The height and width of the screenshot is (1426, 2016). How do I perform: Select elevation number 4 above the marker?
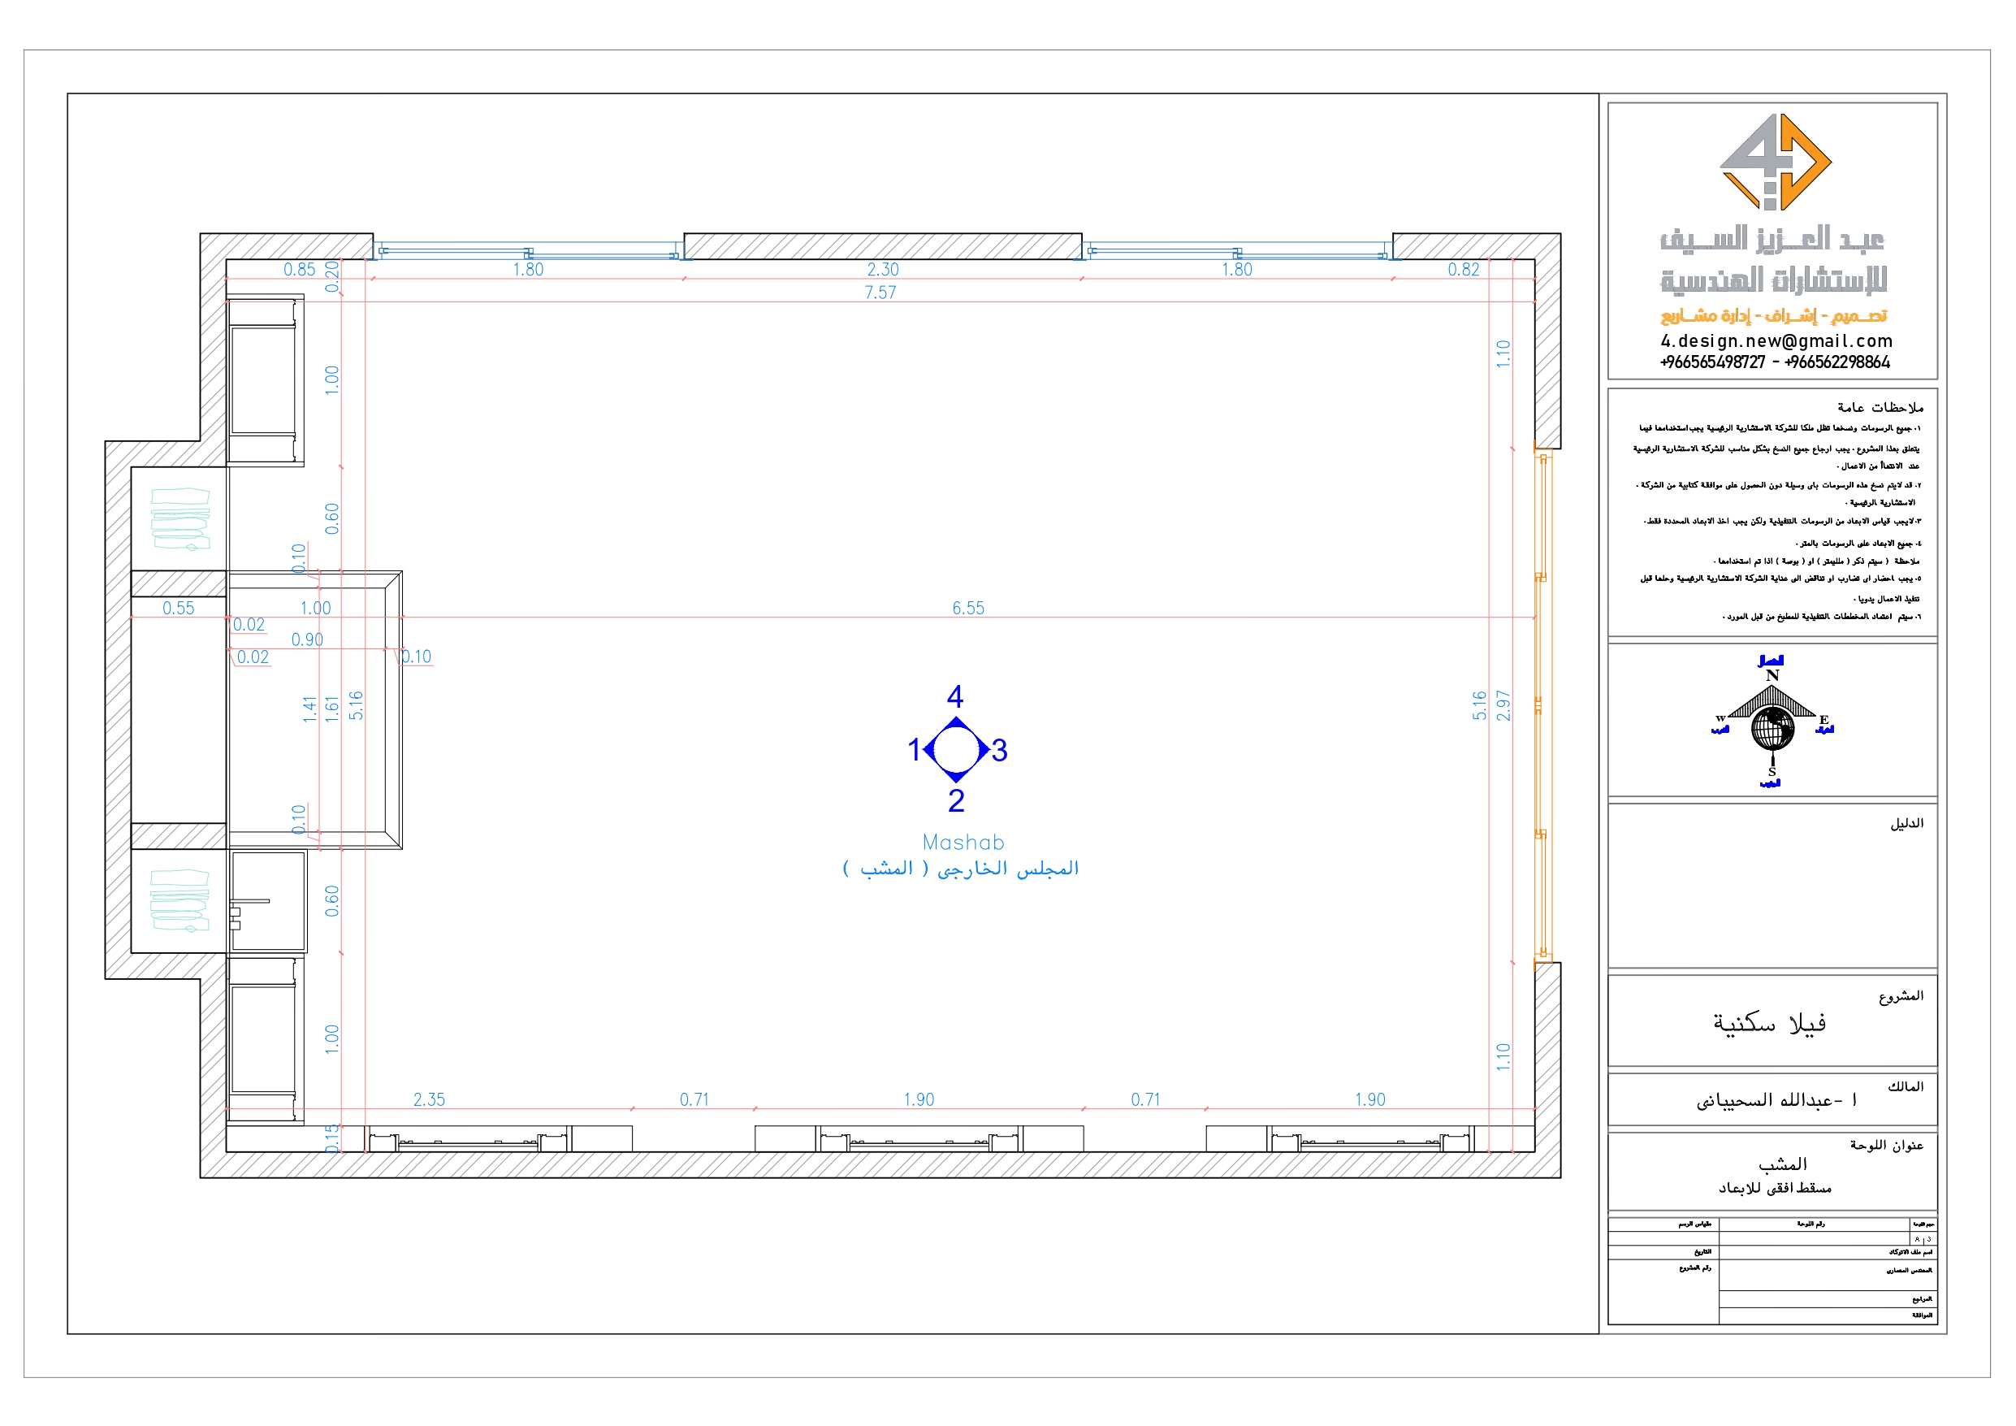point(955,696)
